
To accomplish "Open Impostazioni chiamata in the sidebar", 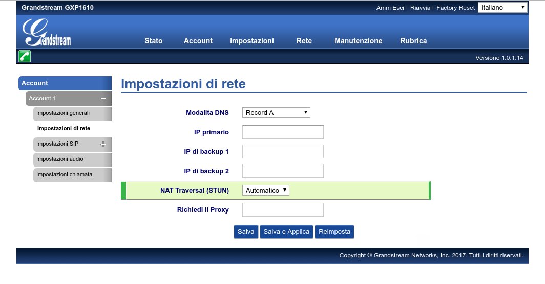I will tap(72, 175).
